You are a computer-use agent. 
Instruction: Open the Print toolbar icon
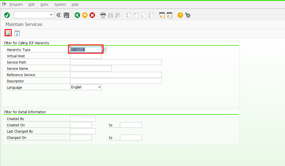coord(103,15)
